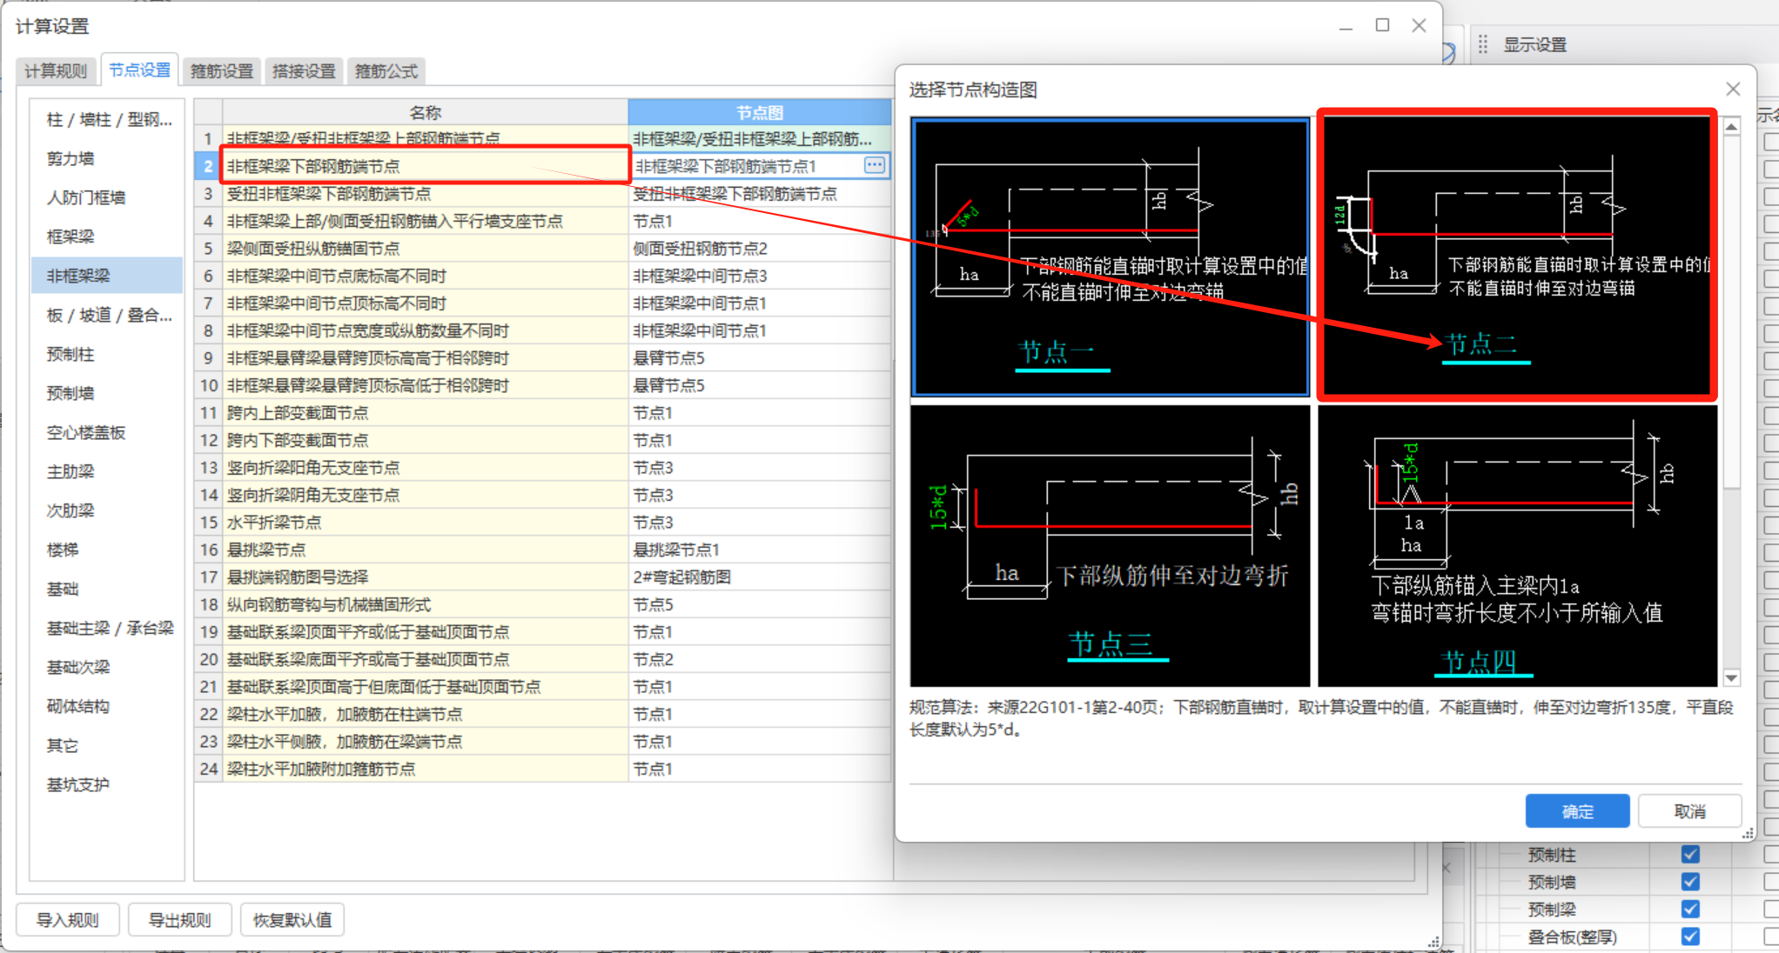Open the 计算规则 tab
Screen dimensions: 1779x953
point(56,71)
